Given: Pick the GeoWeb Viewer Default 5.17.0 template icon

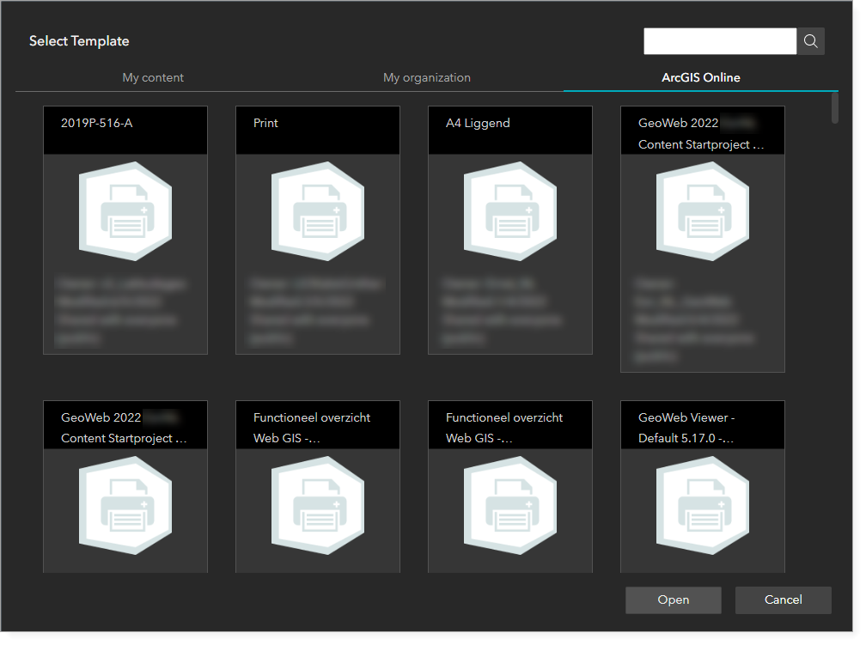Looking at the screenshot, I should (x=702, y=507).
